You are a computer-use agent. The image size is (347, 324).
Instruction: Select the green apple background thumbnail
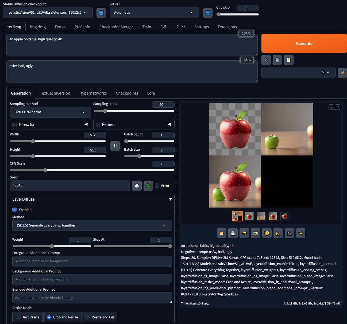(x=261, y=216)
